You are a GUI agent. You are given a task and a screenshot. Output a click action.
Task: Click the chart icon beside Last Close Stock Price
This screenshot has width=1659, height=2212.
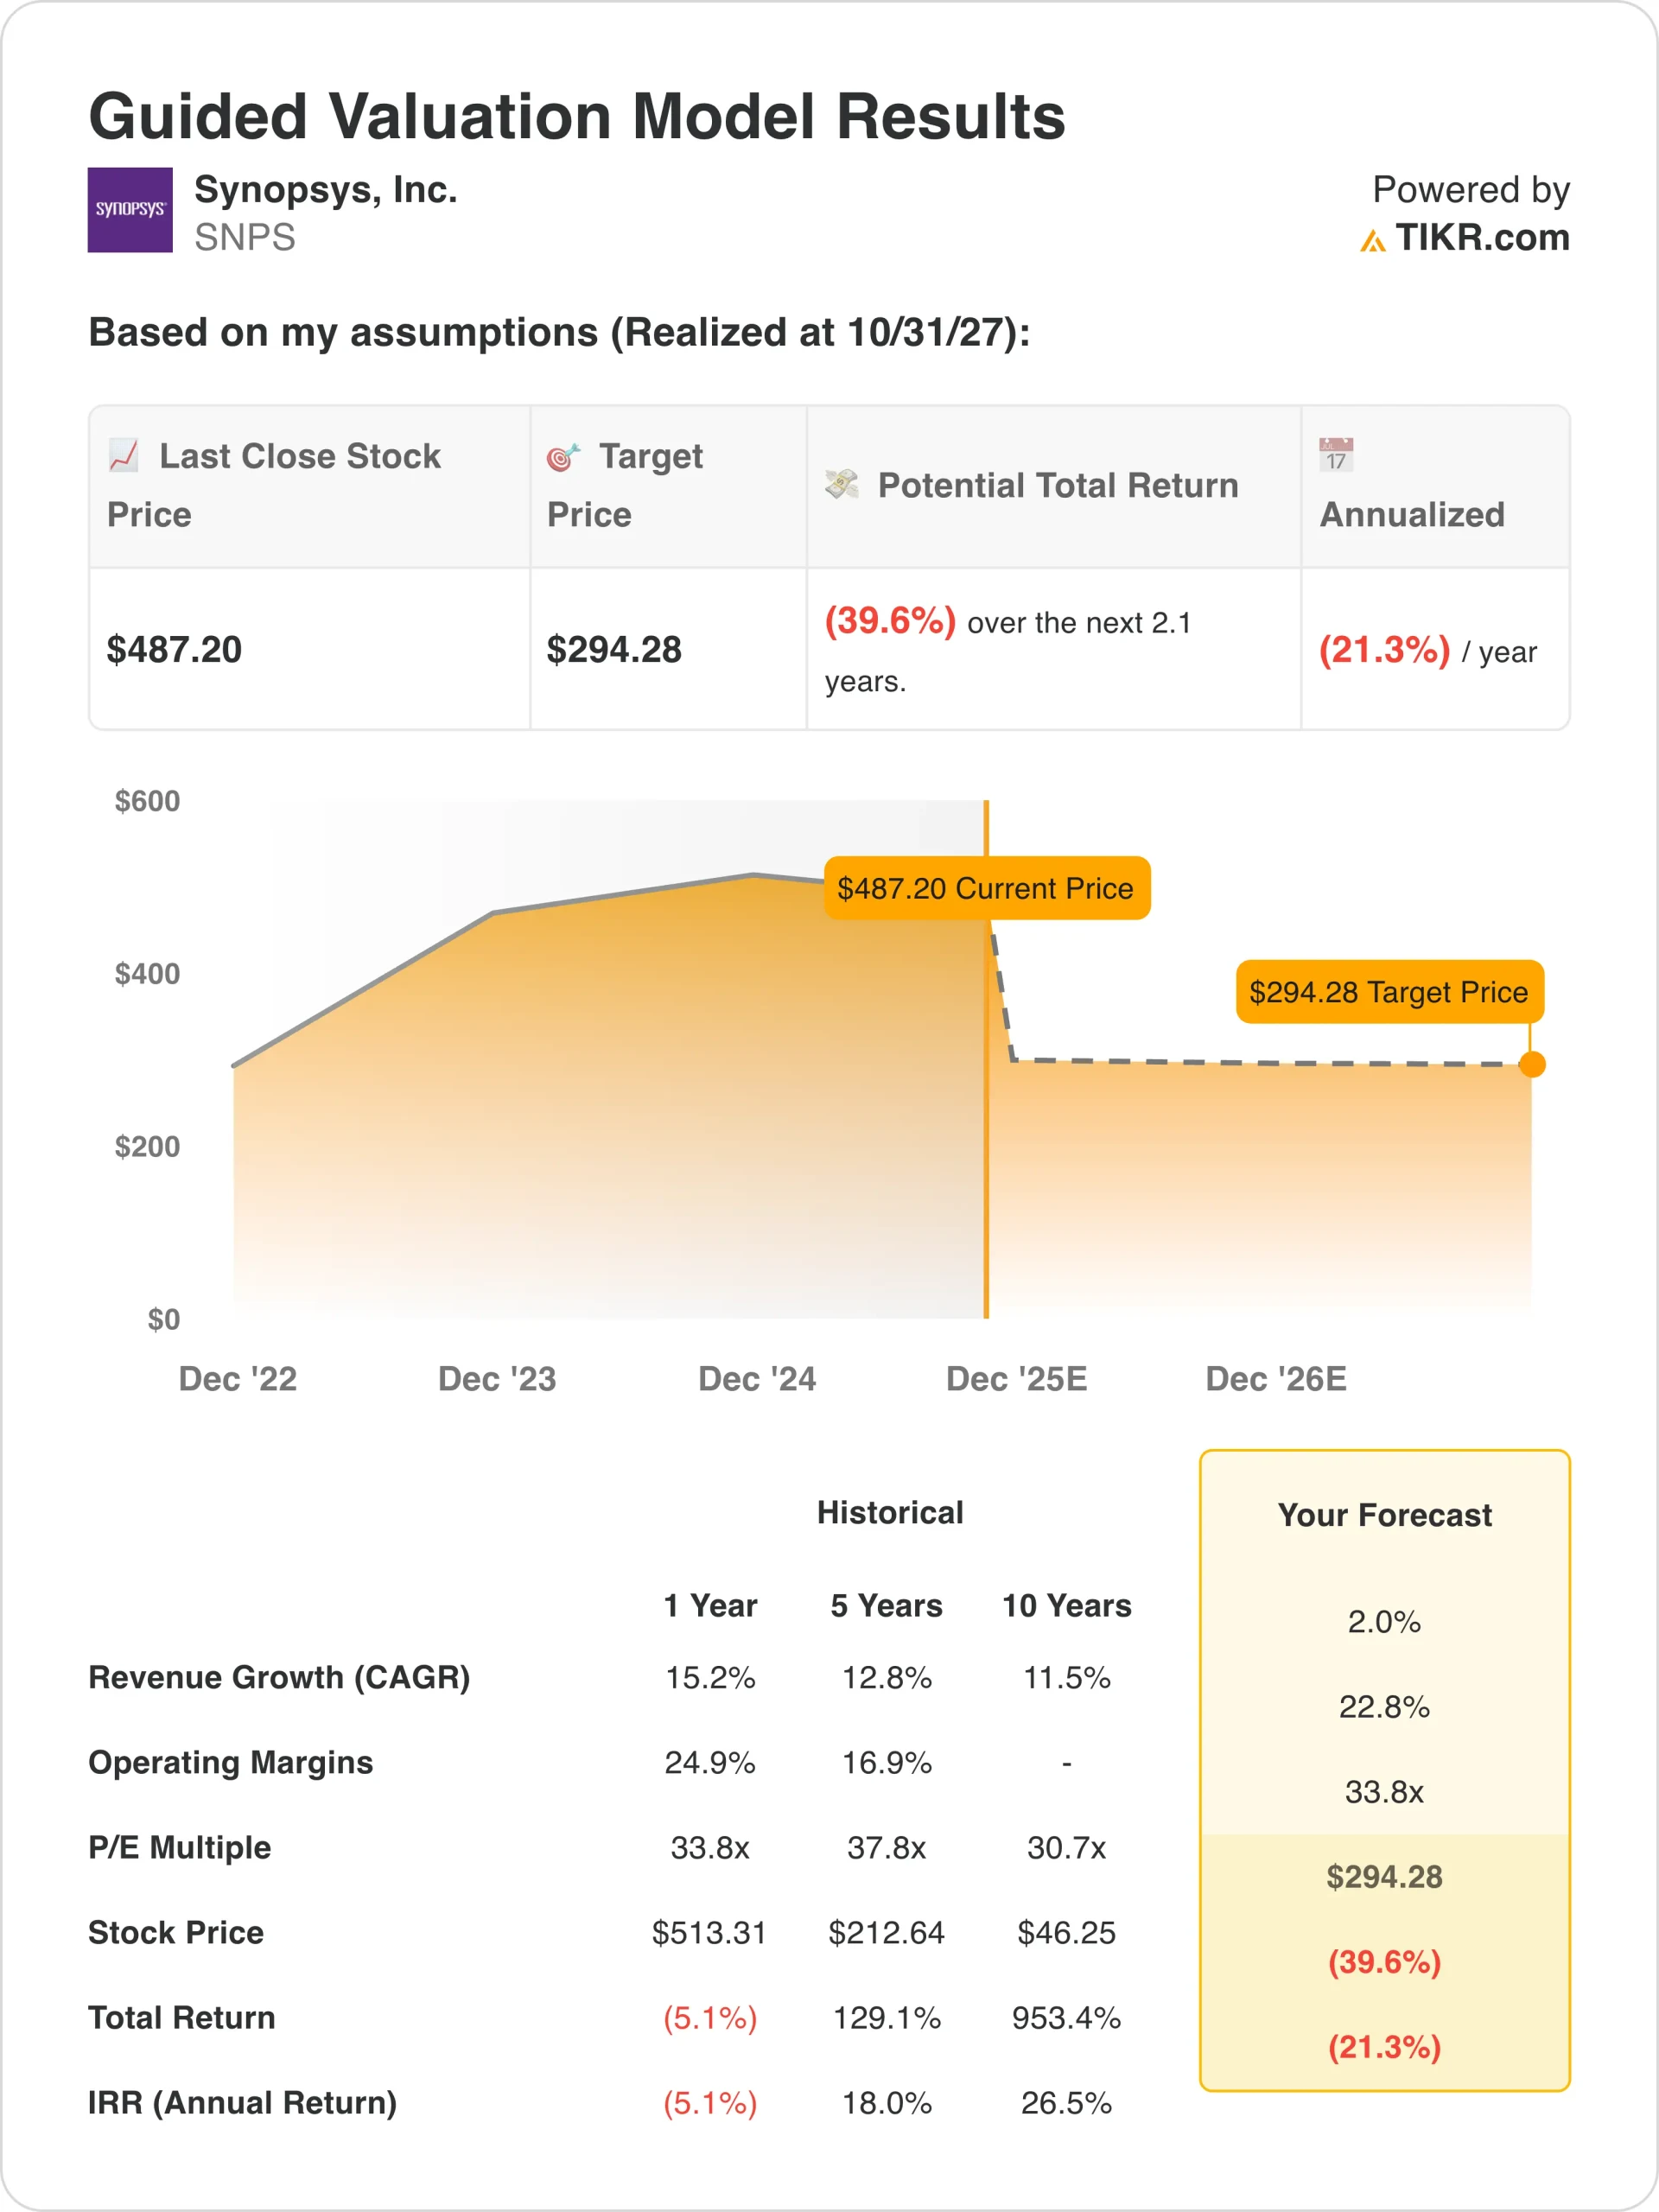pos(124,455)
